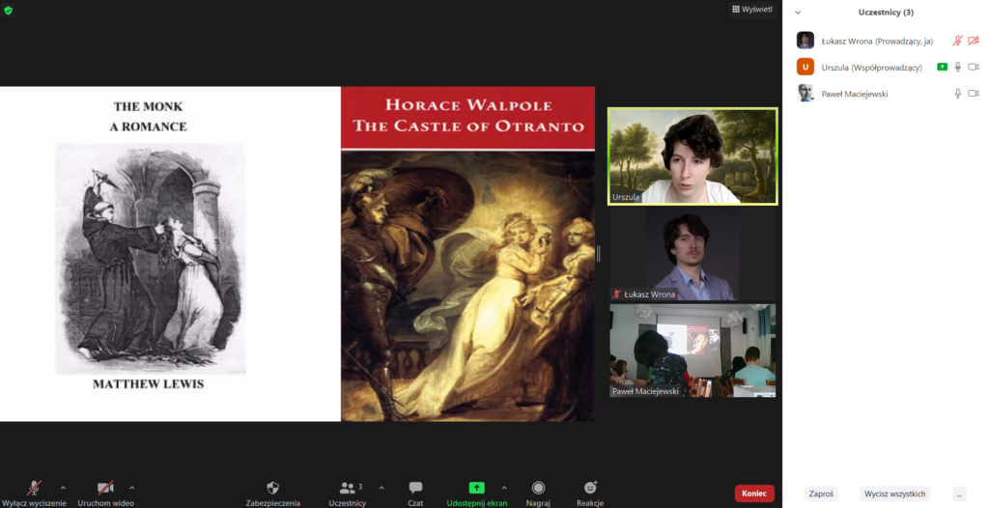This screenshot has height=508, width=989.
Task: Expand share options arrow beside Udostępnij ekran
Action: click(504, 487)
